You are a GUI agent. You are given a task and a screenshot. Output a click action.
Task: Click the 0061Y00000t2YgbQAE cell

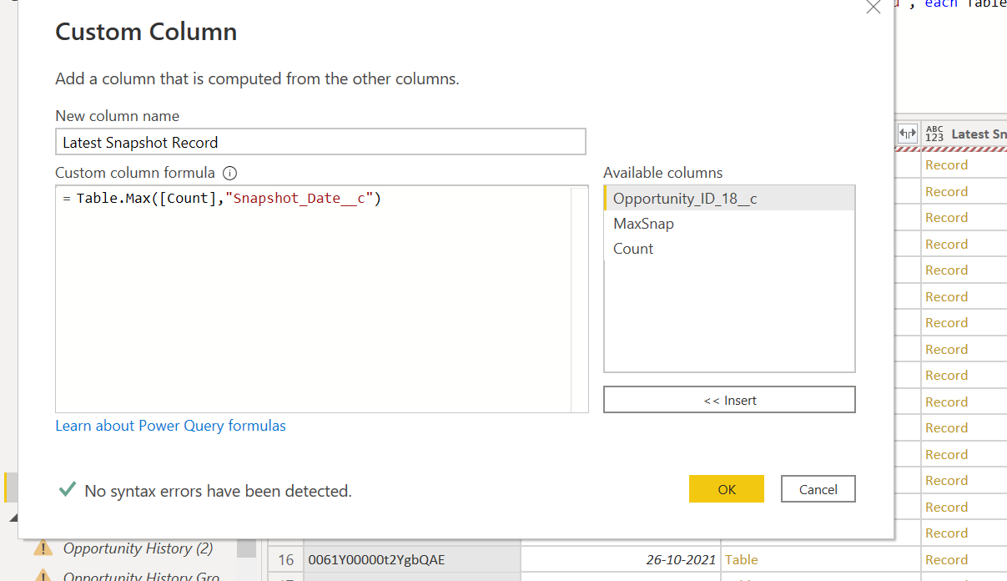[x=411, y=559]
